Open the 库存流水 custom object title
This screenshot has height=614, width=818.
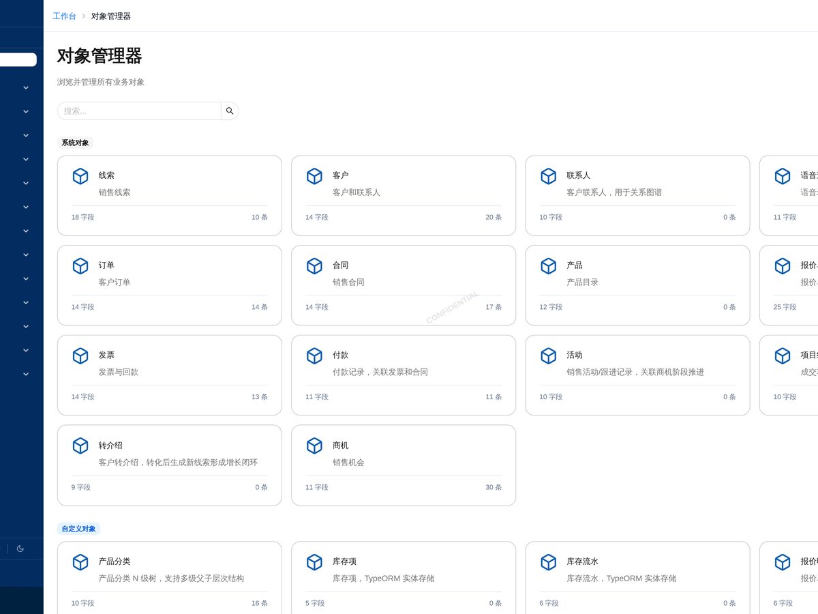(582, 561)
